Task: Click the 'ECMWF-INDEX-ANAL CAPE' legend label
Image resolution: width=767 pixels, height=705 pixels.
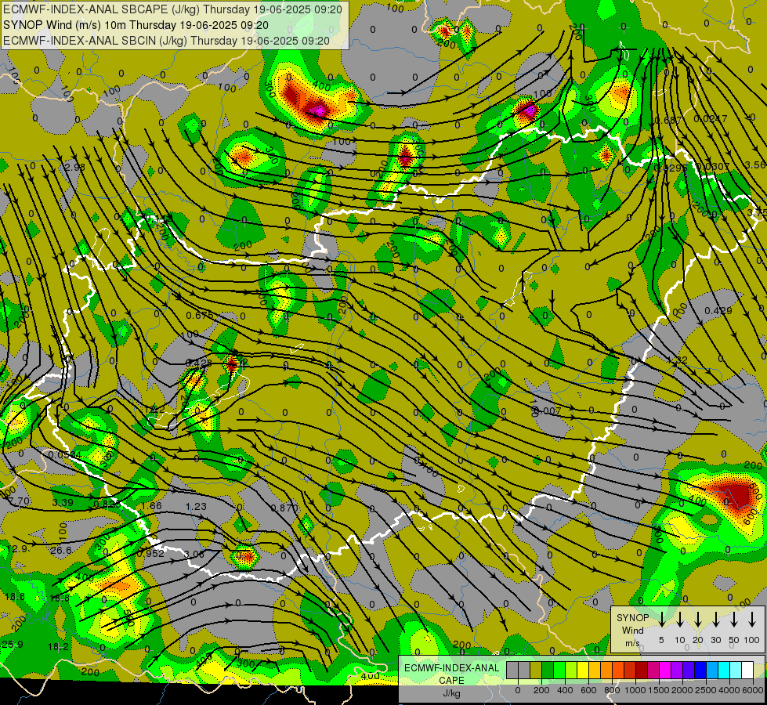Action: pos(451,674)
